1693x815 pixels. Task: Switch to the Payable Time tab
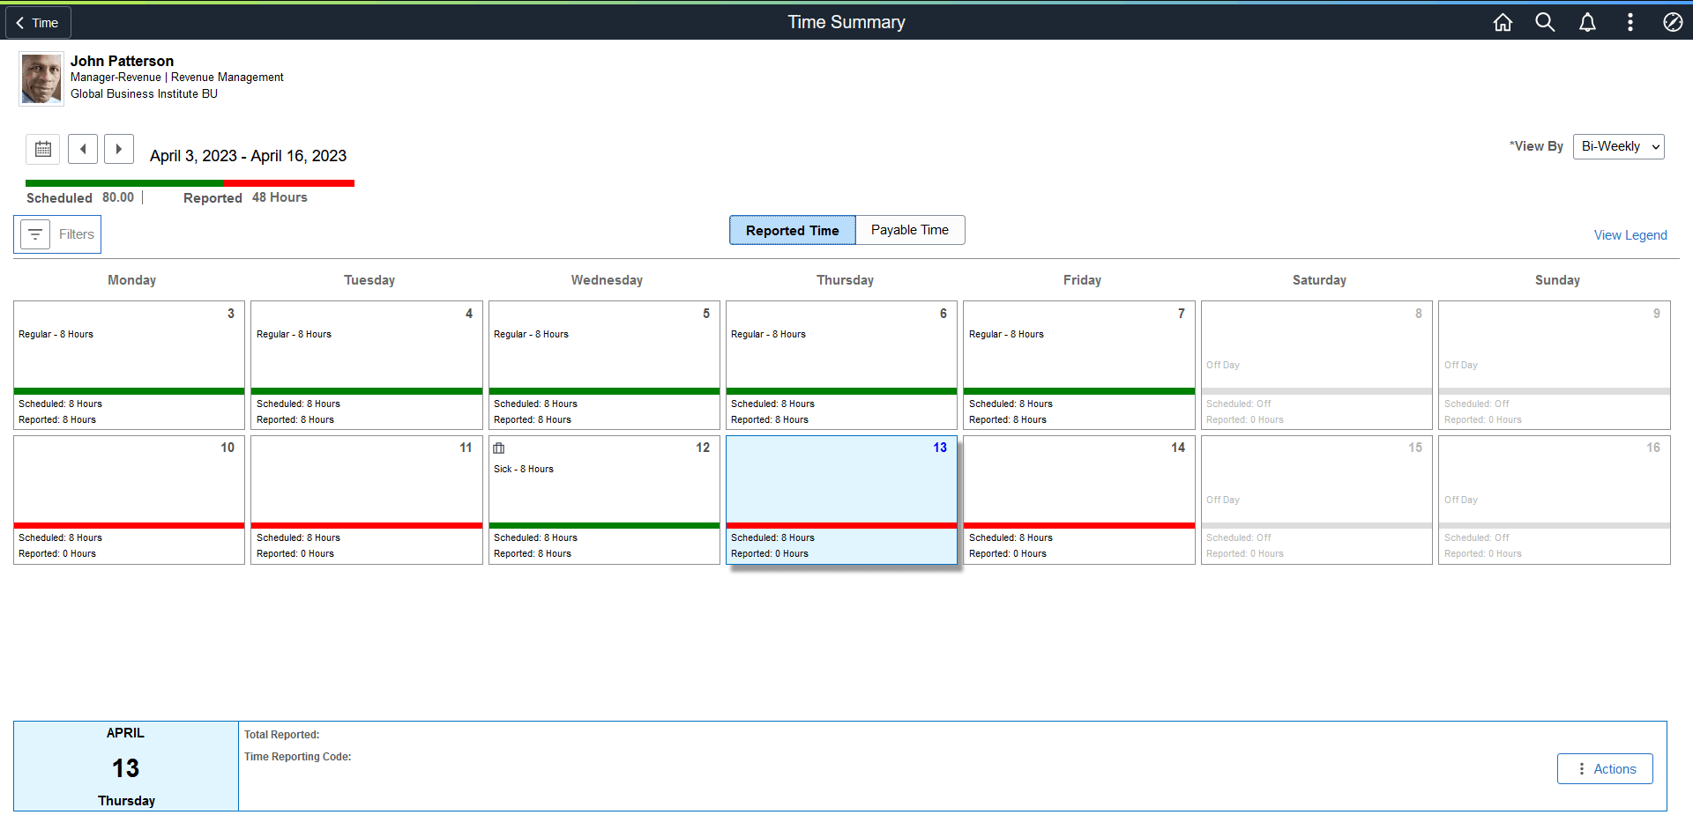coord(909,230)
